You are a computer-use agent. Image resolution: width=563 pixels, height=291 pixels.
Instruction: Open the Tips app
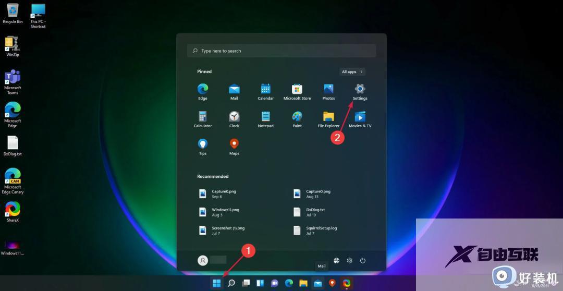[x=202, y=147]
